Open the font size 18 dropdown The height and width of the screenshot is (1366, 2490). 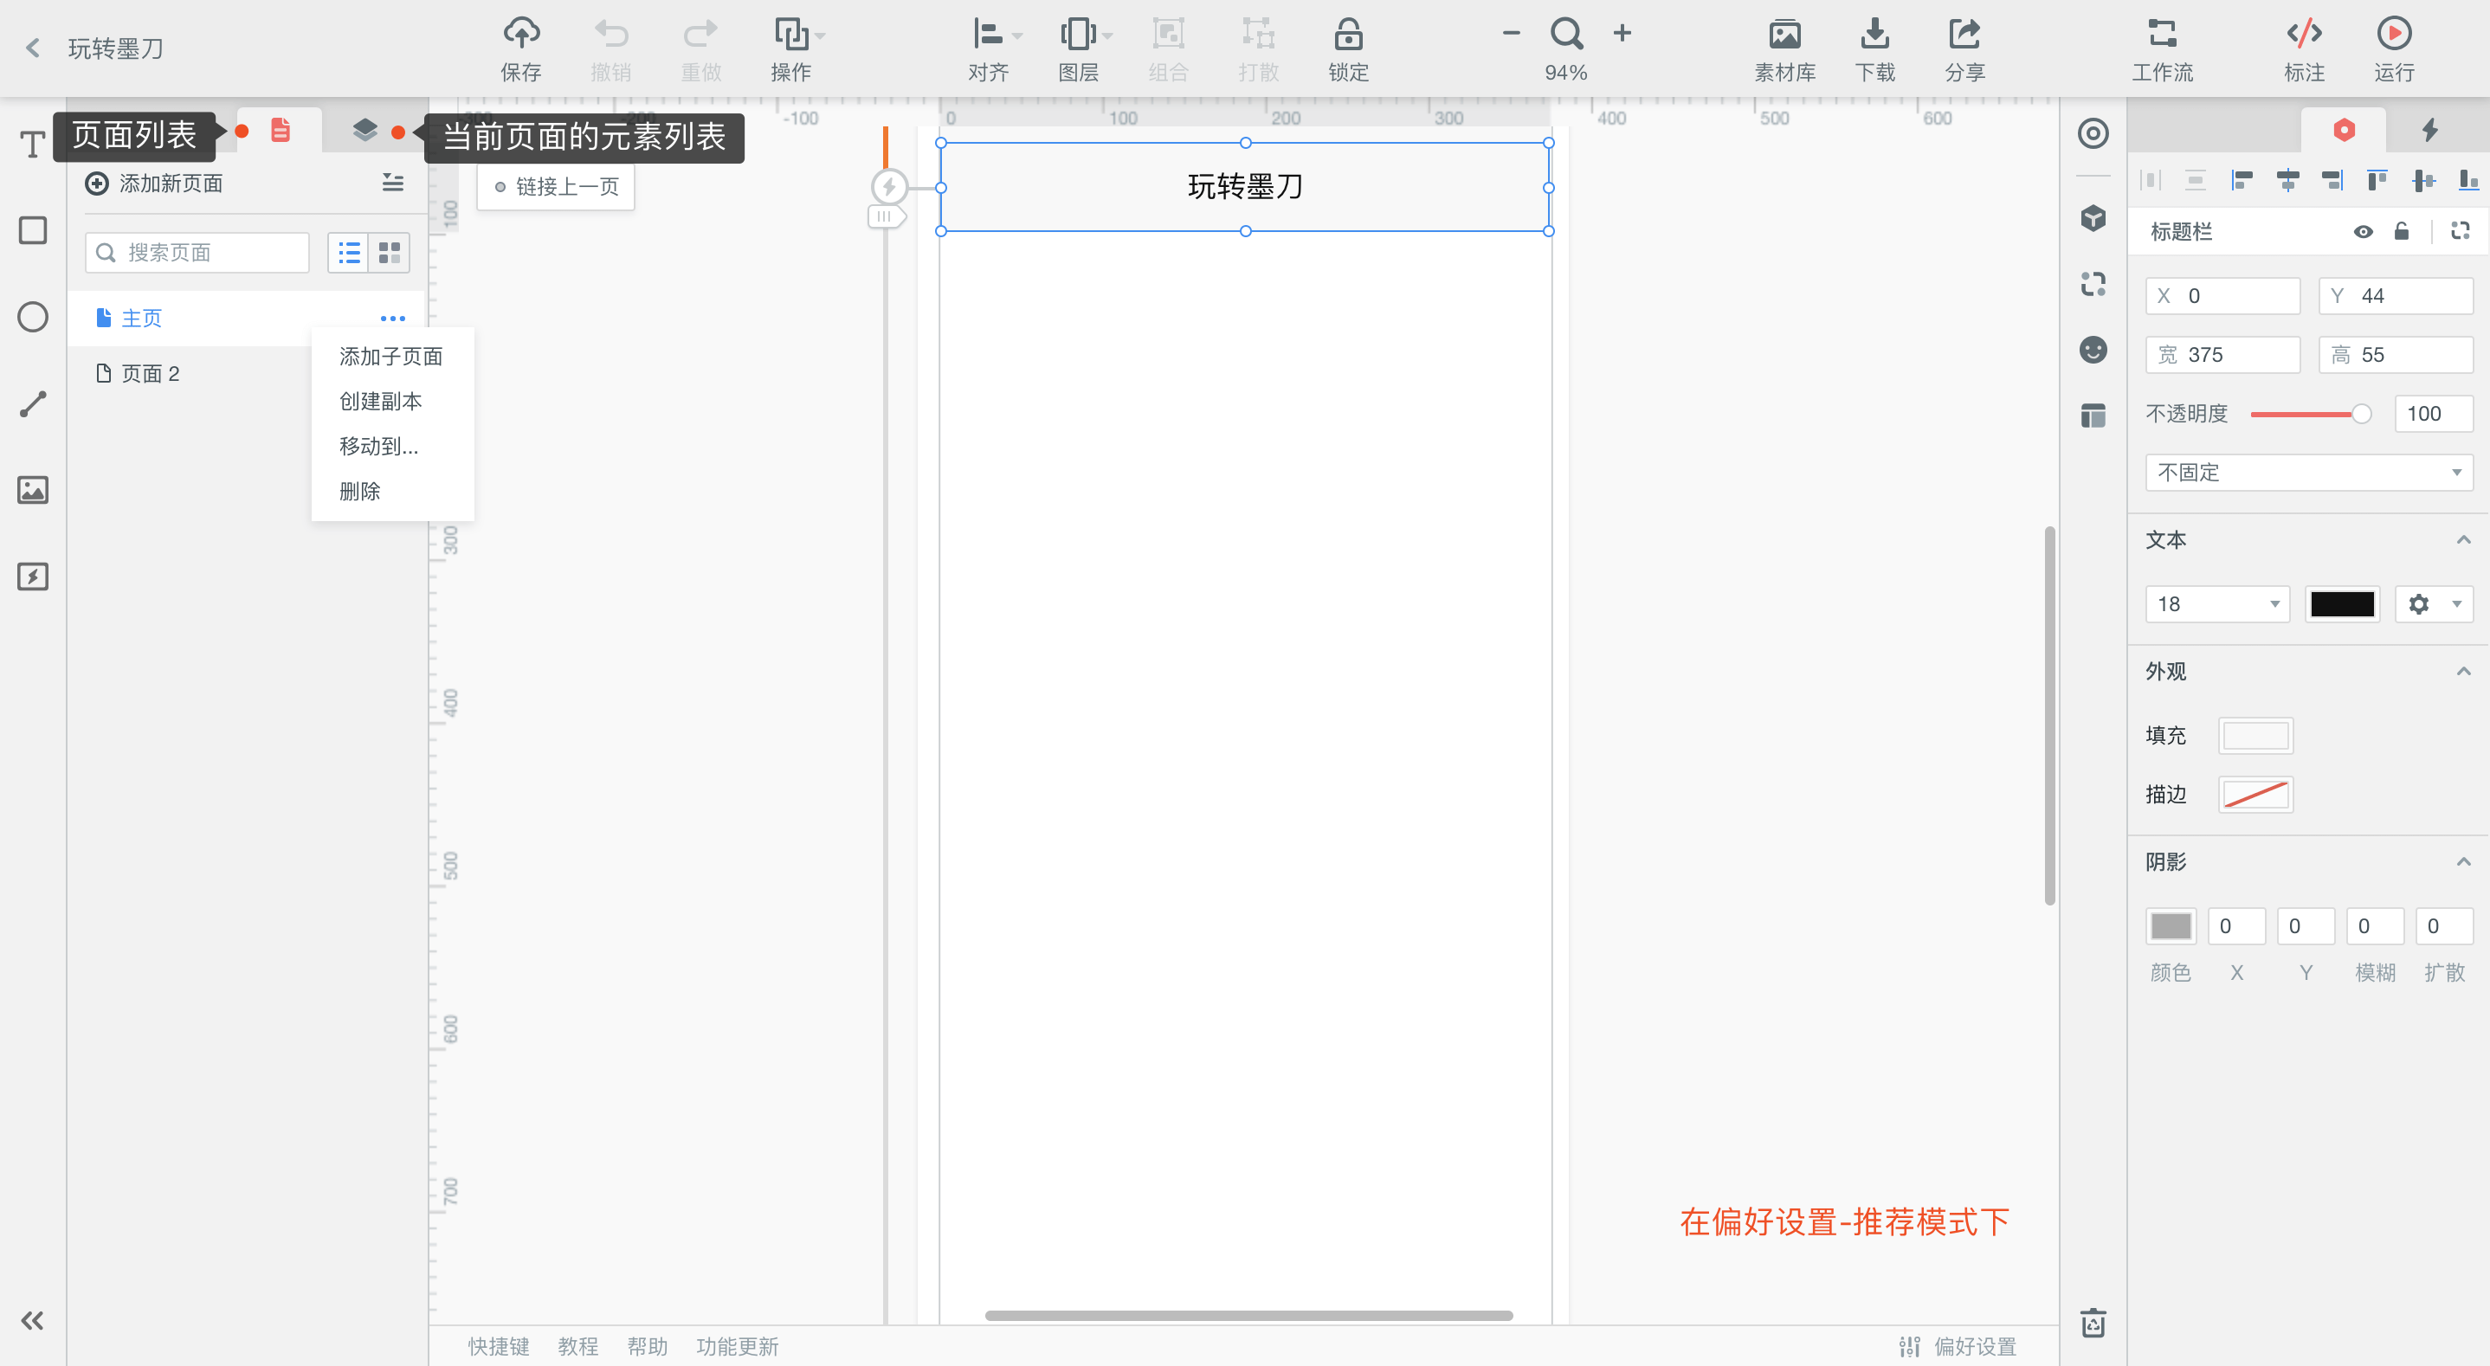tap(2216, 604)
